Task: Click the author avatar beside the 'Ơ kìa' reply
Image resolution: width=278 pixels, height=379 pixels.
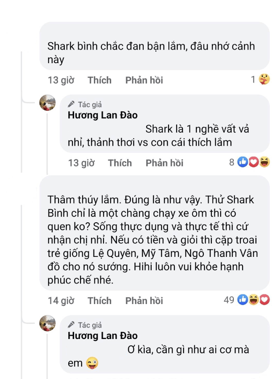Action: 48,323
